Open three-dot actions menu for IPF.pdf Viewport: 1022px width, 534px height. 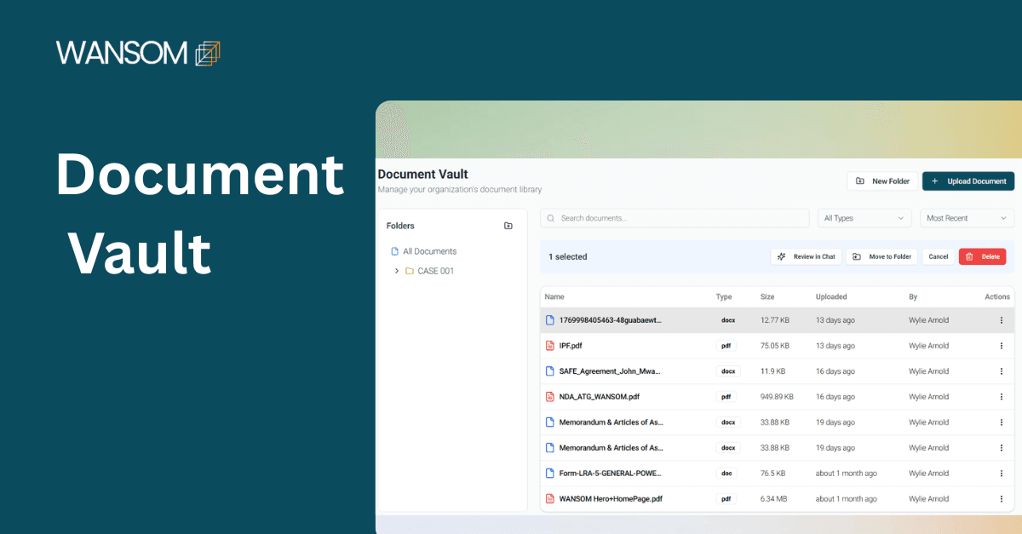pyautogui.click(x=1001, y=346)
